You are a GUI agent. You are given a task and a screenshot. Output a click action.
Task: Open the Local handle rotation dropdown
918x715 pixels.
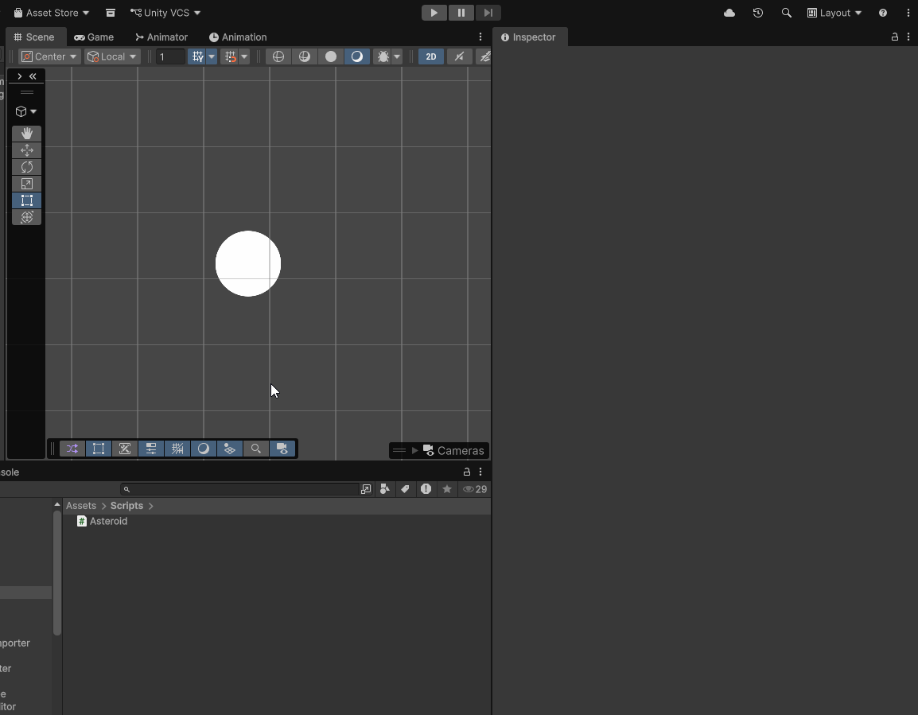coord(112,56)
